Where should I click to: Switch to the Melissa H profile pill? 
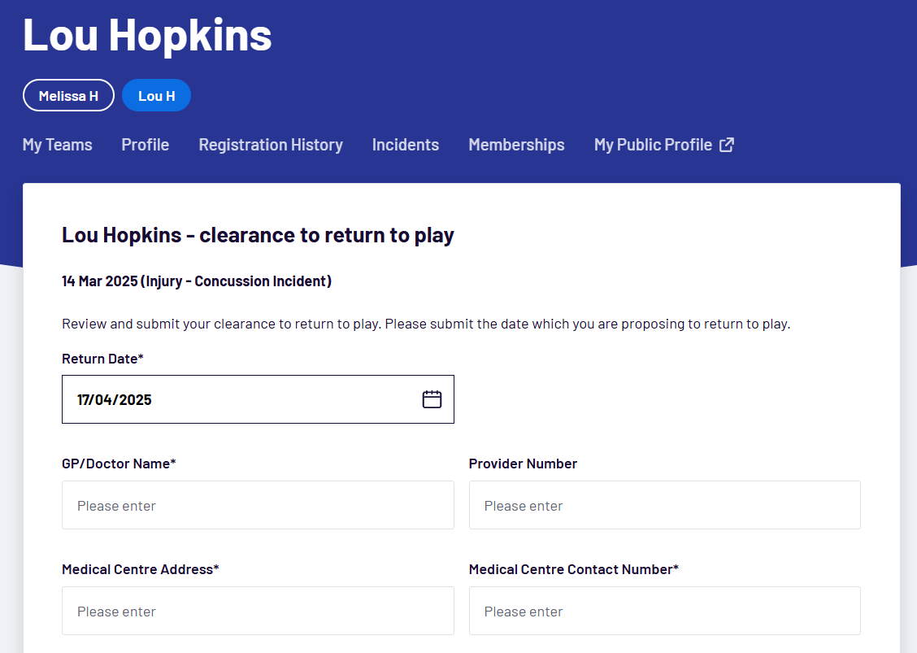(x=68, y=95)
